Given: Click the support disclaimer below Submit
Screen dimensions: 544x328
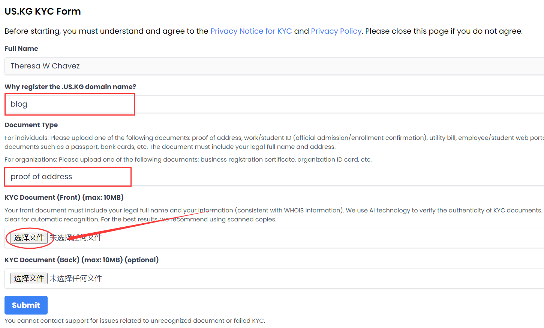Looking at the screenshot, I should (135, 321).
